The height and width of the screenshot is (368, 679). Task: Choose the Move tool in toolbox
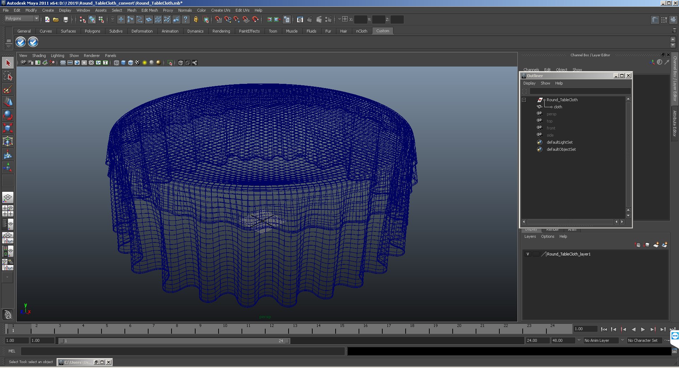point(8,102)
